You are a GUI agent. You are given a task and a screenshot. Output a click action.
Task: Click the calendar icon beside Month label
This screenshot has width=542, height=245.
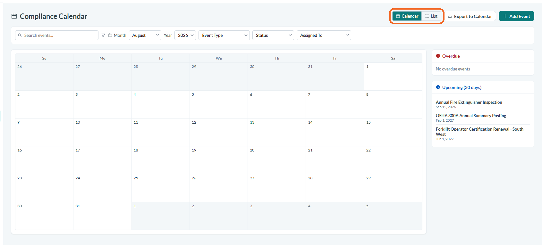click(x=110, y=35)
